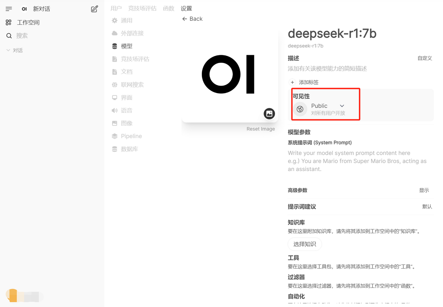Click the chart document icon for 竞技场评估
This screenshot has height=307, width=443.
coord(115,59)
